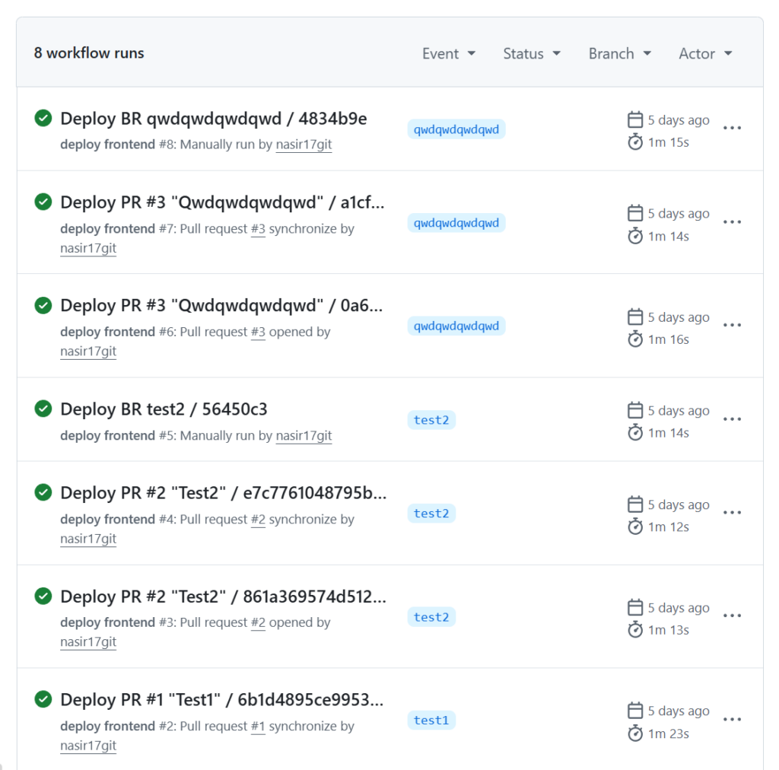Open kebab menu for run 4834b9e
This screenshot has width=779, height=770.
(732, 128)
